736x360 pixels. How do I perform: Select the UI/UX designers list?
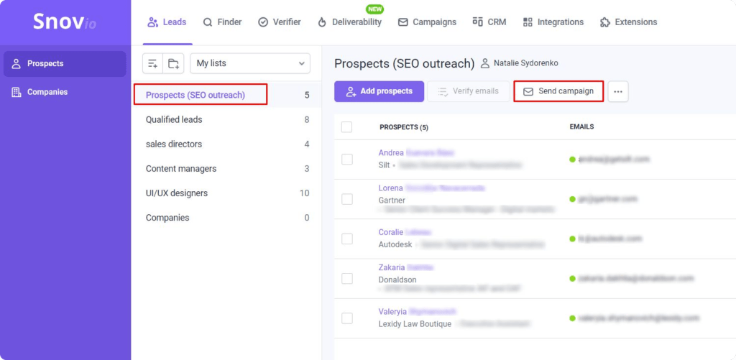(x=227, y=193)
